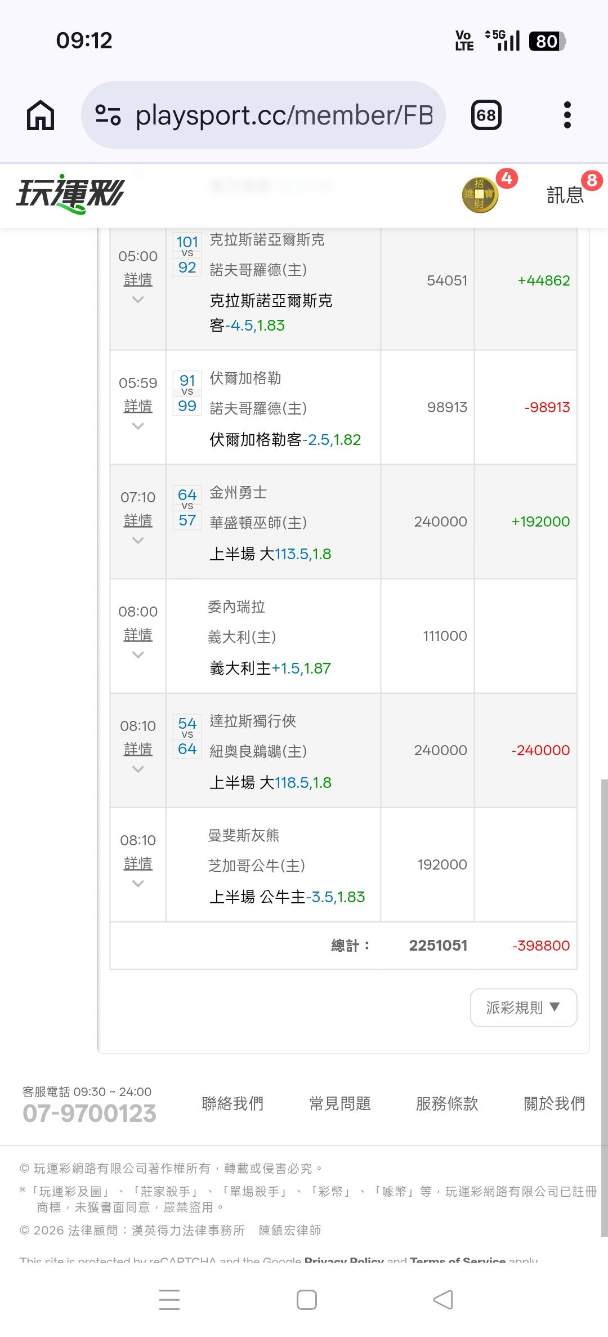Open the tab switcher showing 68 tabs

486,115
